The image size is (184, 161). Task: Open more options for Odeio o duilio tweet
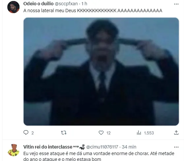[176, 4]
